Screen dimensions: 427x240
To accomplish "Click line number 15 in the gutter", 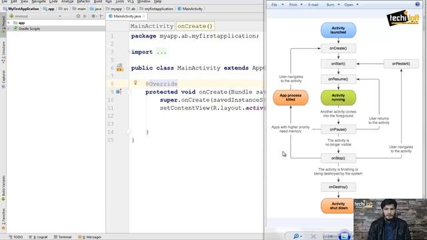I will 110,140.
